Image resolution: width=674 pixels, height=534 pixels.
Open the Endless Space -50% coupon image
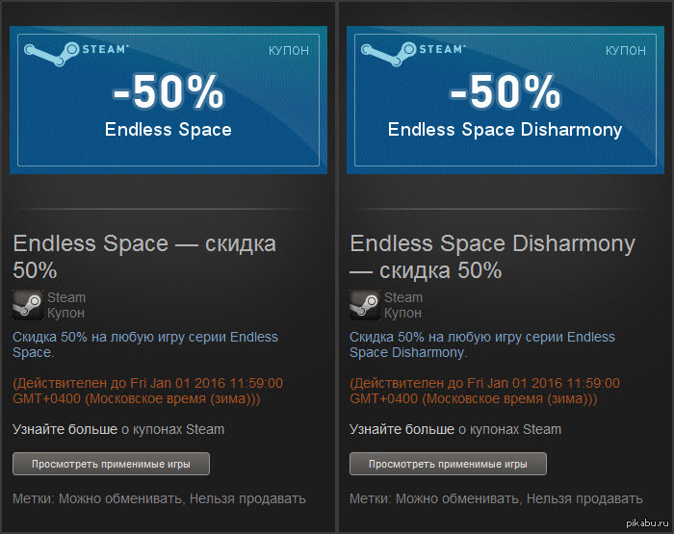(x=168, y=100)
